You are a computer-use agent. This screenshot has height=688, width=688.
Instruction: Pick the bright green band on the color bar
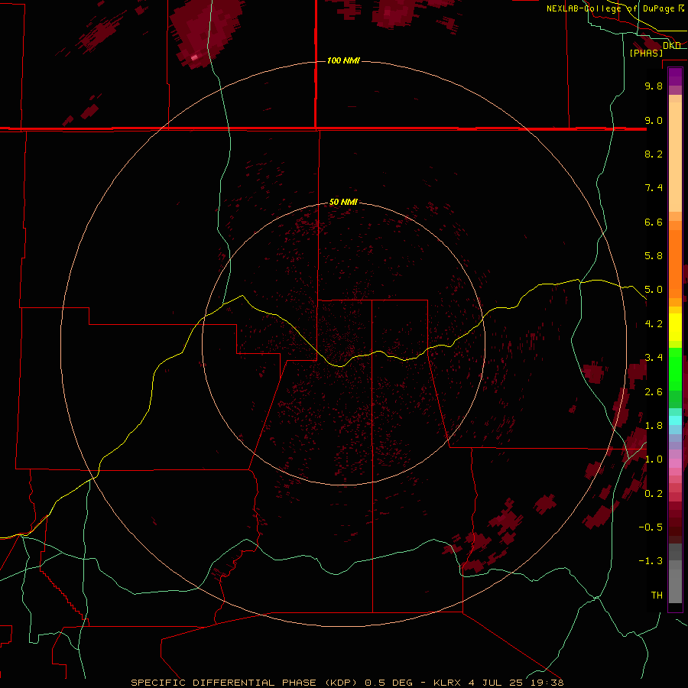click(x=675, y=368)
